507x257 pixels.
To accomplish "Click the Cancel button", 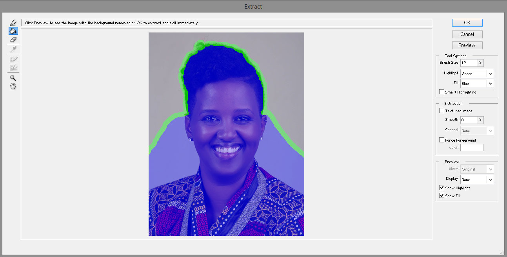I will coord(467,34).
